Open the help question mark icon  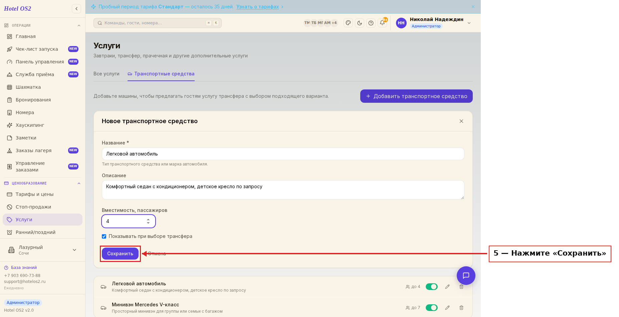pyautogui.click(x=371, y=23)
